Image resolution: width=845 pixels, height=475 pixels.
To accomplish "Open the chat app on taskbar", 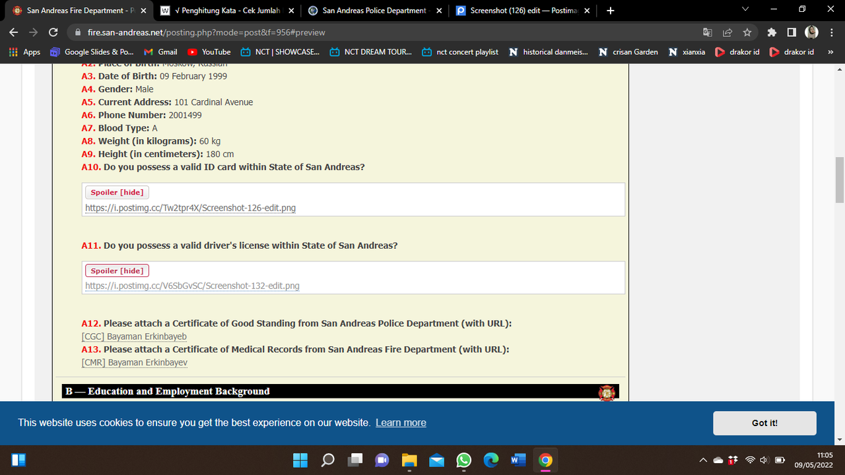I will point(382,460).
